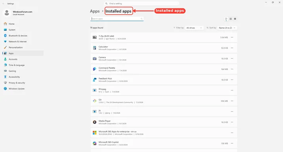The height and width of the screenshot is (152, 283).
Task: Click the Calculator app icon
Action: [x=95, y=48]
